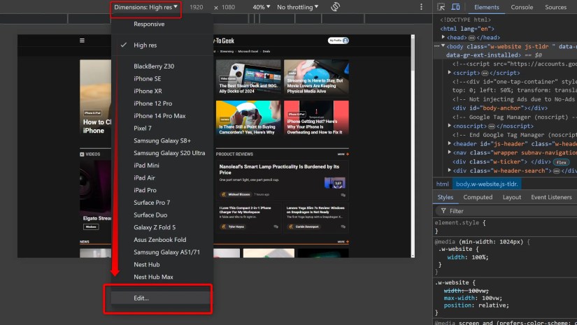
Task: Select iPhone 12 Pro device
Action: click(152, 103)
